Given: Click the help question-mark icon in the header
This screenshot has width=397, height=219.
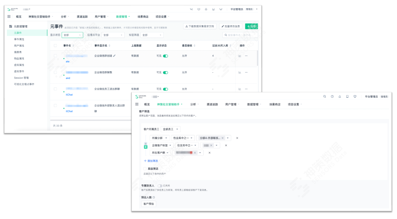Looking at the screenshot, I should pyautogui.click(x=199, y=8).
